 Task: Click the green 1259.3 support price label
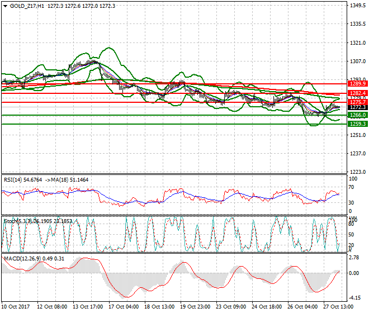[x=357, y=124]
